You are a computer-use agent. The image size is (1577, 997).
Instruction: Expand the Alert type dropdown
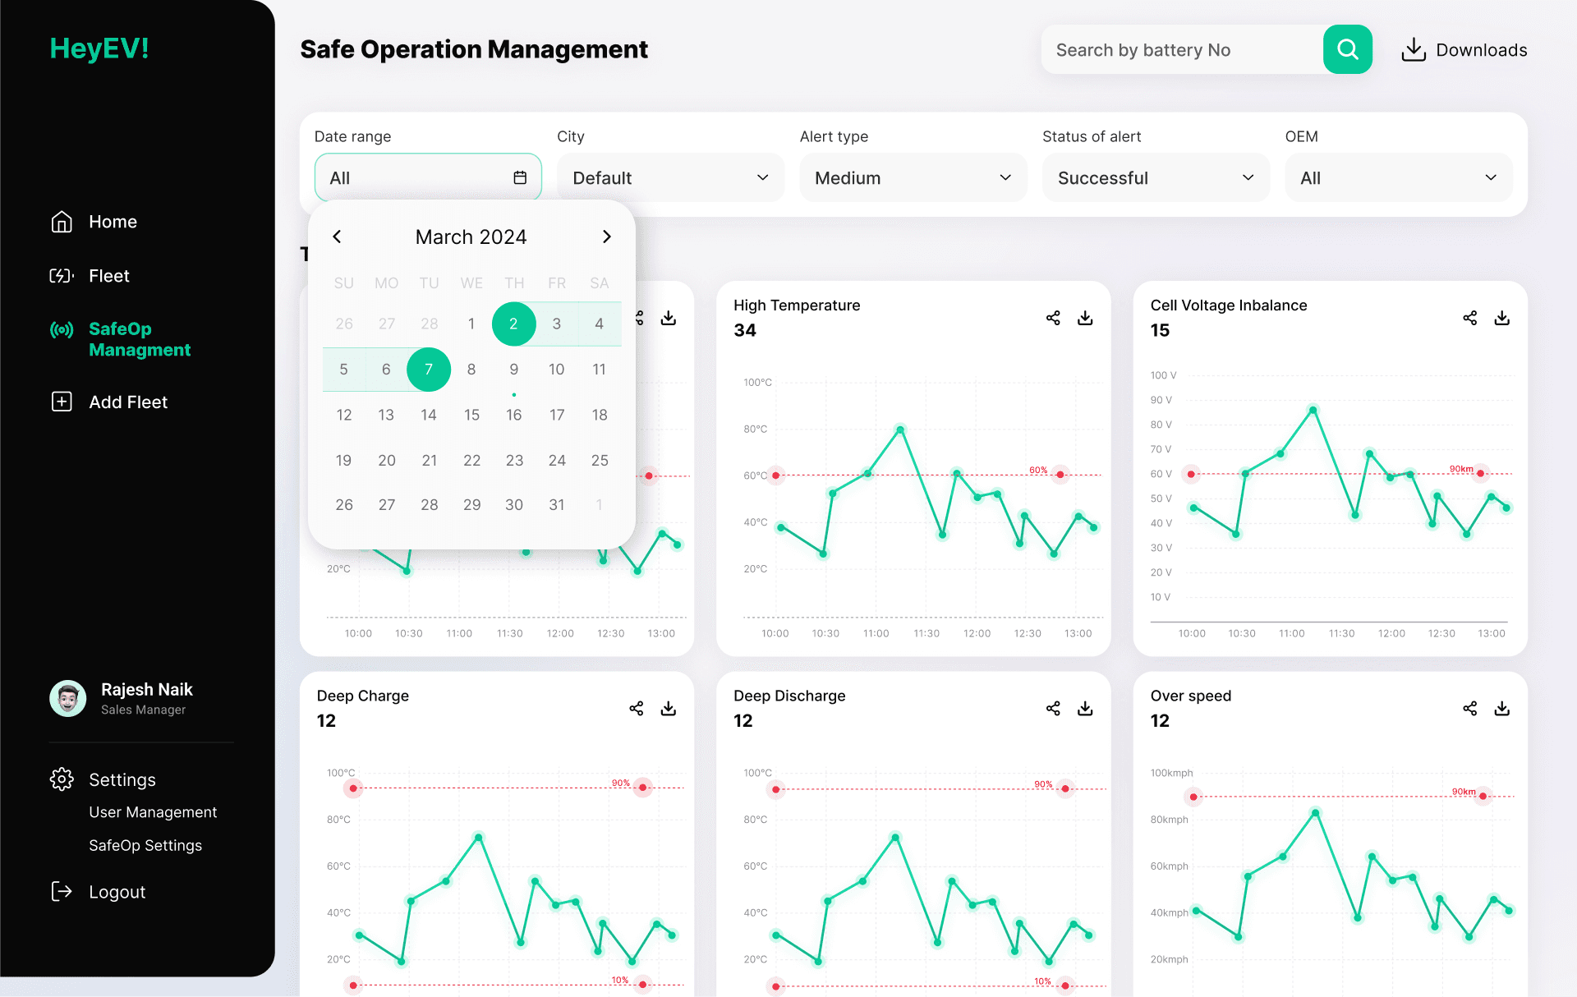click(913, 177)
